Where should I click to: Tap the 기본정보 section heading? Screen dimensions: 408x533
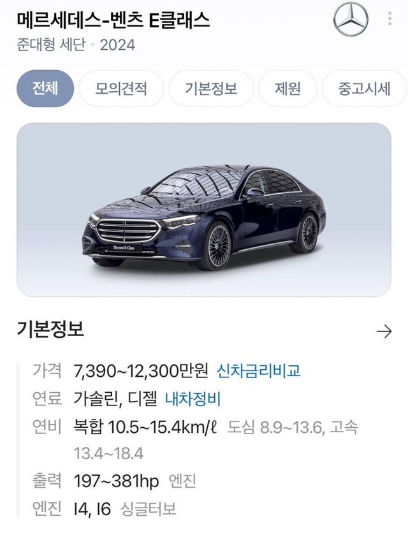pyautogui.click(x=50, y=330)
